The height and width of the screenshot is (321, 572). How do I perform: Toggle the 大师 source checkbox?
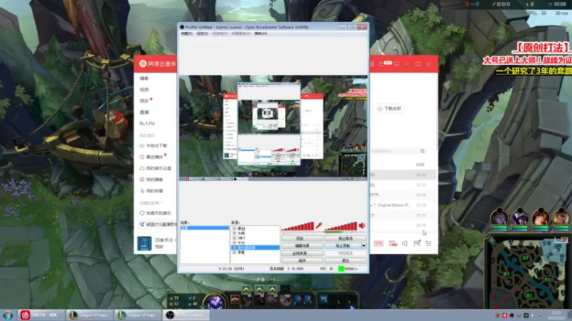tap(235, 233)
